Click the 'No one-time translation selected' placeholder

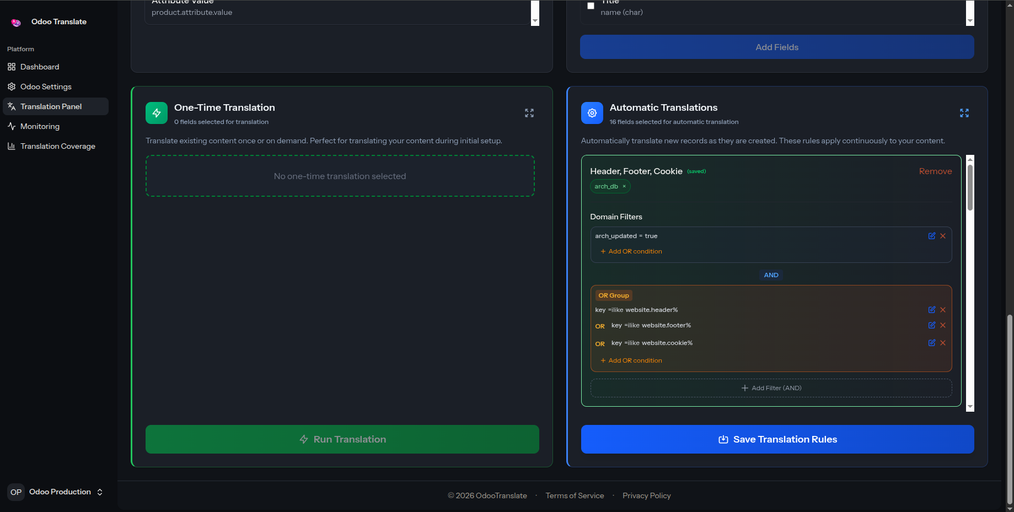coord(340,176)
